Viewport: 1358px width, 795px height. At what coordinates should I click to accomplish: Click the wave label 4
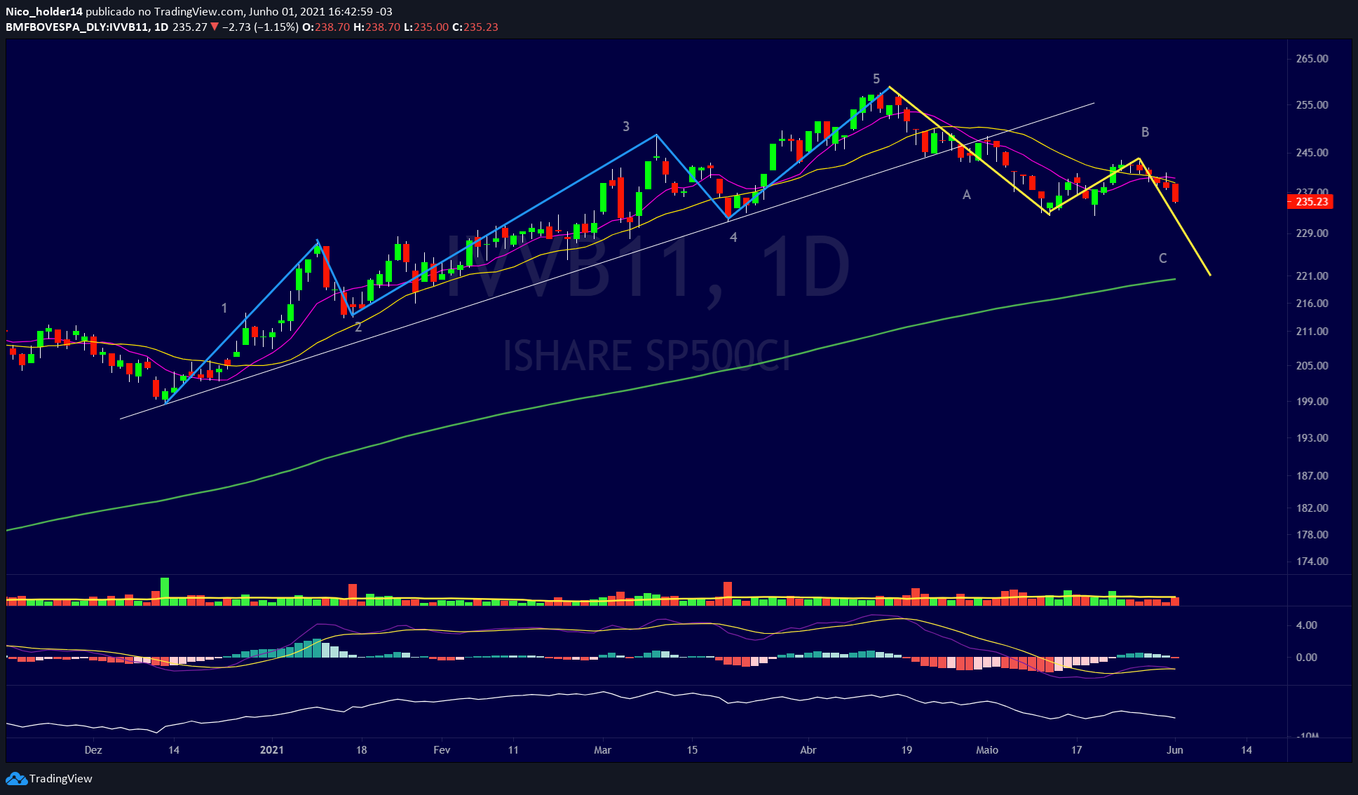point(733,238)
